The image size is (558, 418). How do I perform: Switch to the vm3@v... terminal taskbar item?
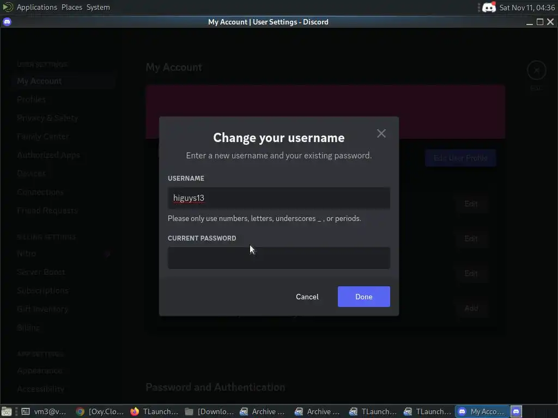44,411
